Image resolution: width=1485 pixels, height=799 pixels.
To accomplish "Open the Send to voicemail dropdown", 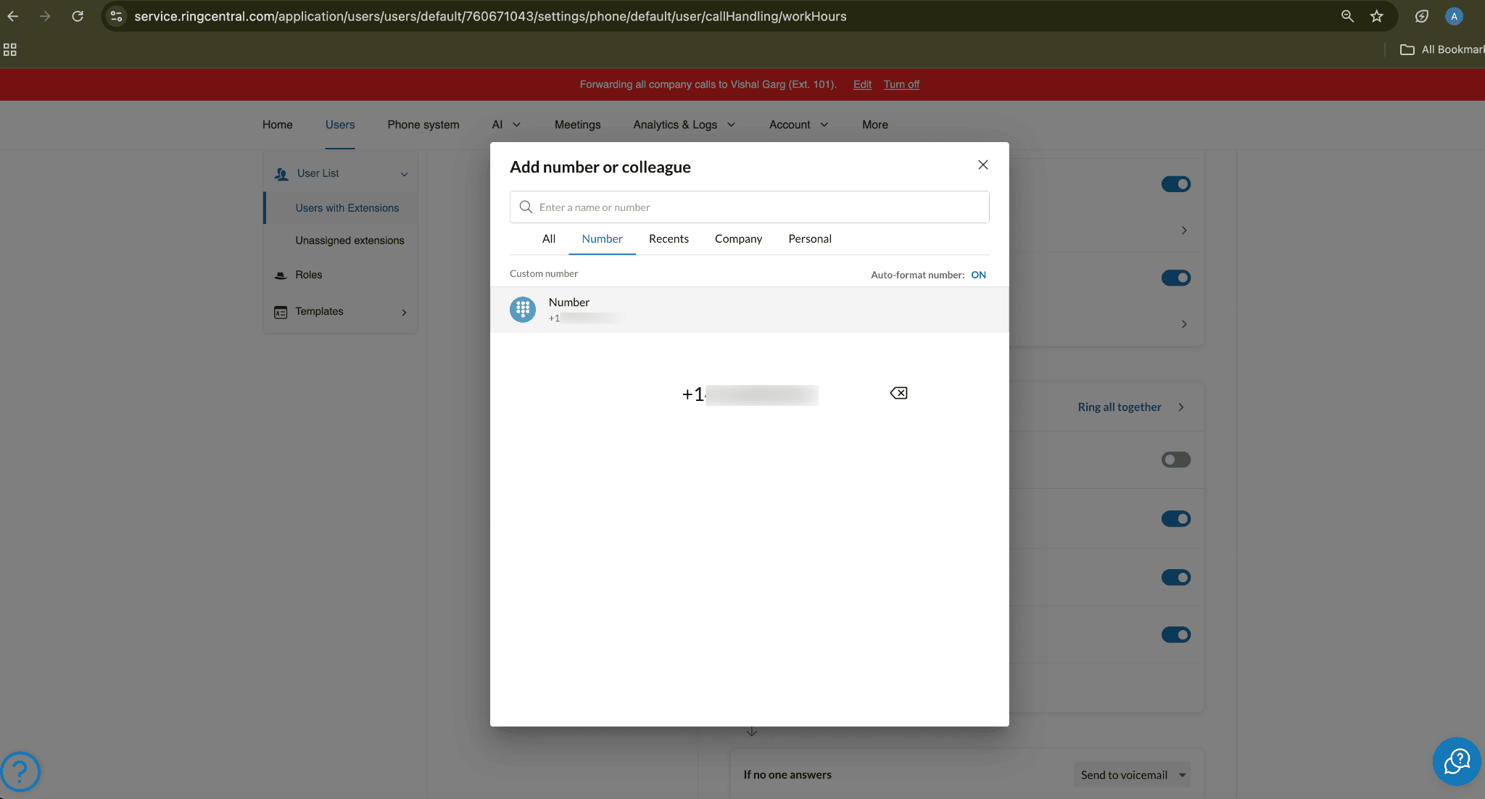I will (1132, 775).
